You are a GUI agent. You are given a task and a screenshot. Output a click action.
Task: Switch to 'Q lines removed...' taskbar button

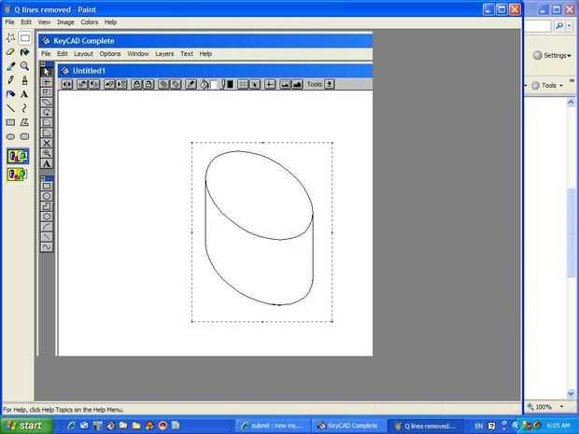(x=426, y=426)
